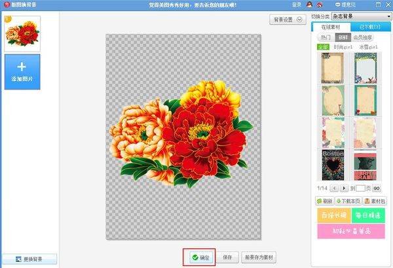Select the green 全部 category tag

(323, 47)
